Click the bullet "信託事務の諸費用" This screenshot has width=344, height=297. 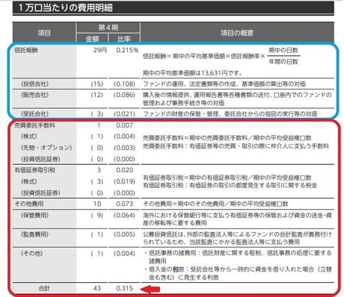coord(238,257)
